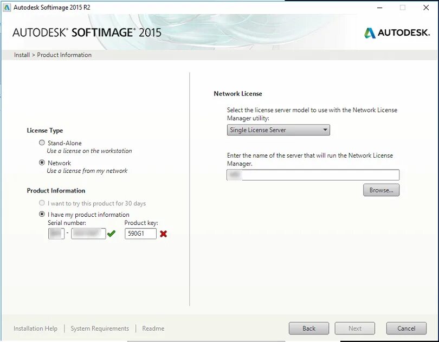Image resolution: width=439 pixels, height=342 pixels.
Task: Click the Autodesk logo icon
Action: click(x=370, y=33)
